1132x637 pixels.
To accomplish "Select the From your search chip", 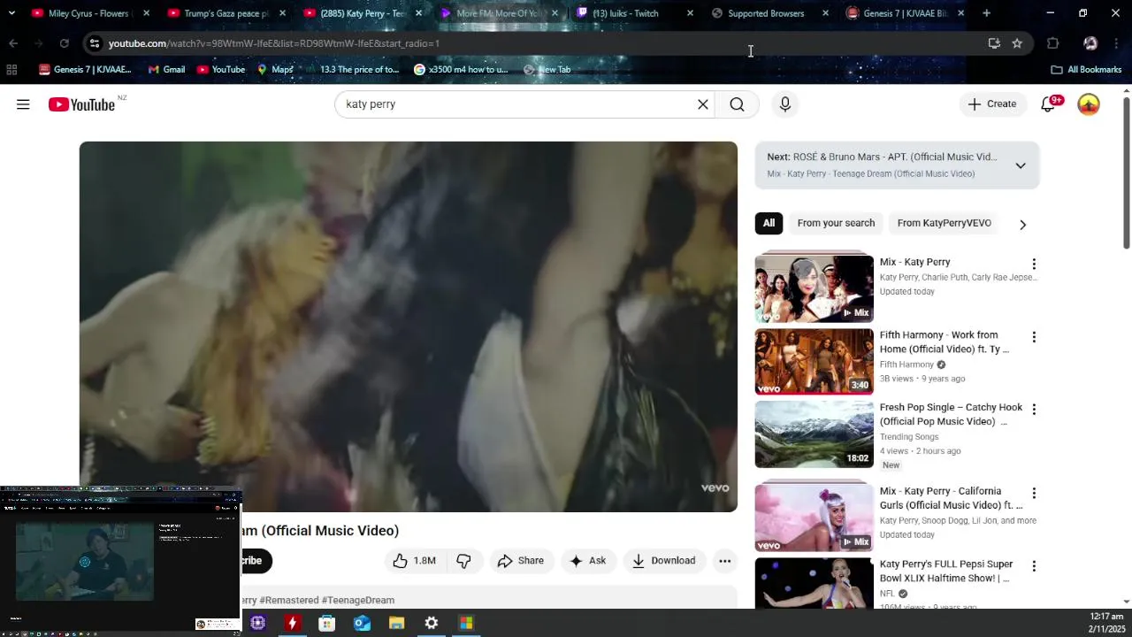I will pos(836,223).
